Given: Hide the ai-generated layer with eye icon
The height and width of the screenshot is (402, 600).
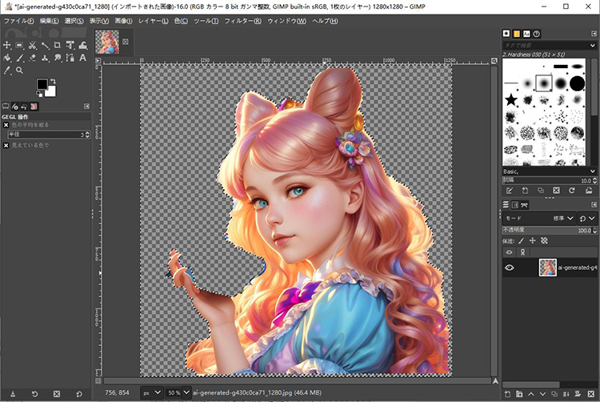Looking at the screenshot, I should (x=509, y=267).
